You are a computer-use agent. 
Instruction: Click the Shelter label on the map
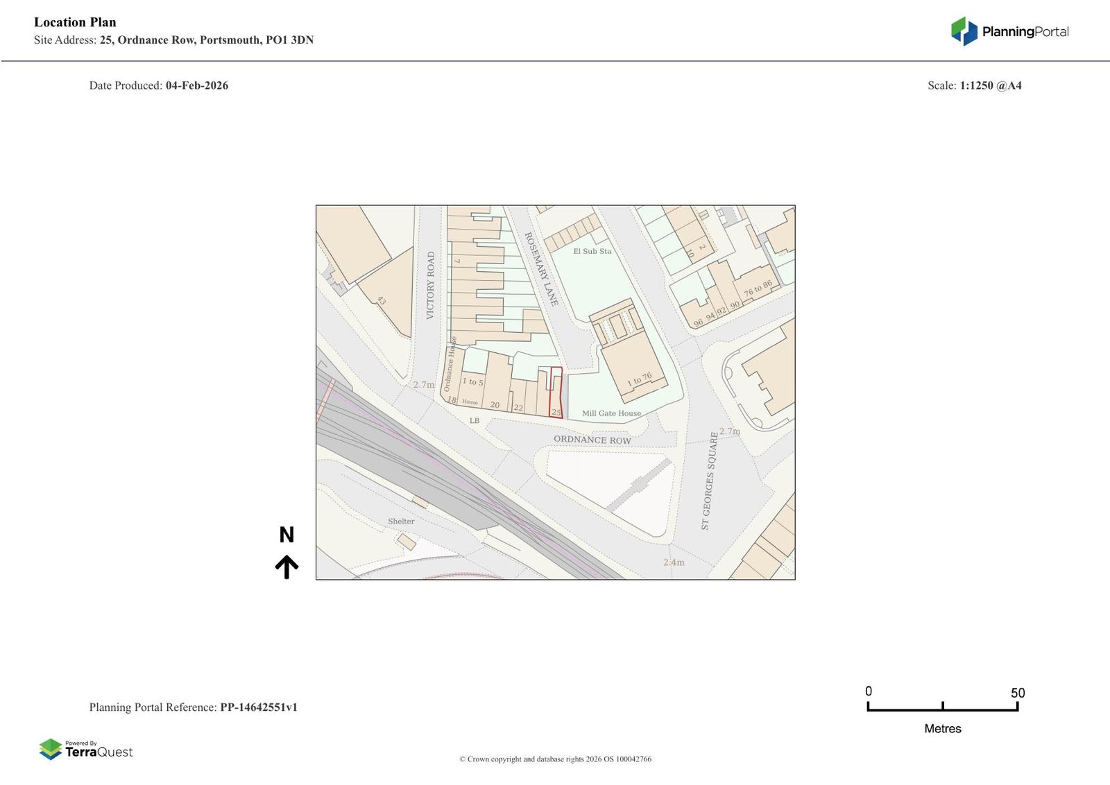coord(401,521)
